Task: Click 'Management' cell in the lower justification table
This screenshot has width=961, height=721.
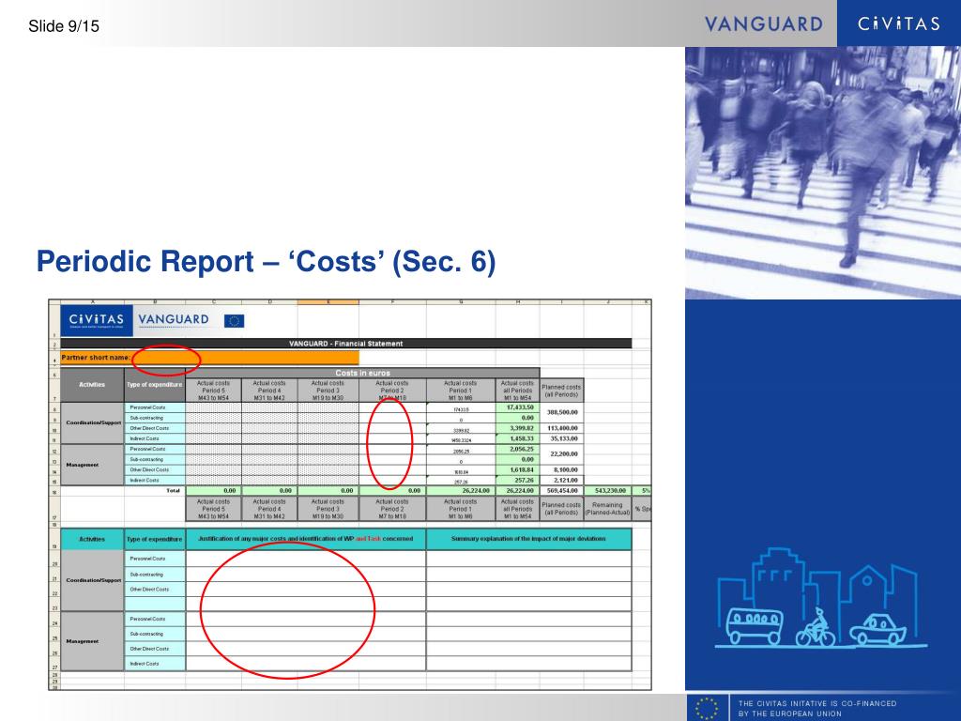Action: (x=92, y=641)
